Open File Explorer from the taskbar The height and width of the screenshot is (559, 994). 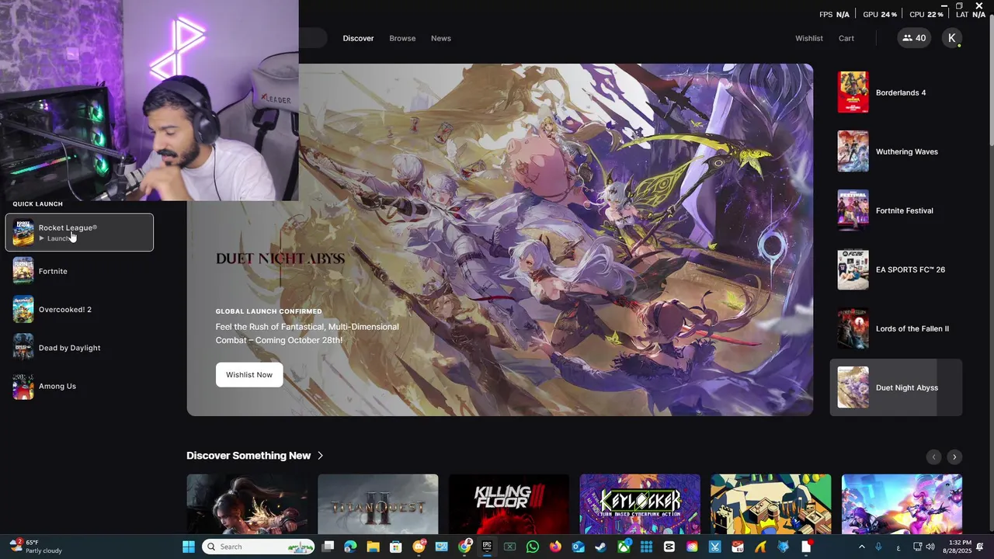[373, 547]
